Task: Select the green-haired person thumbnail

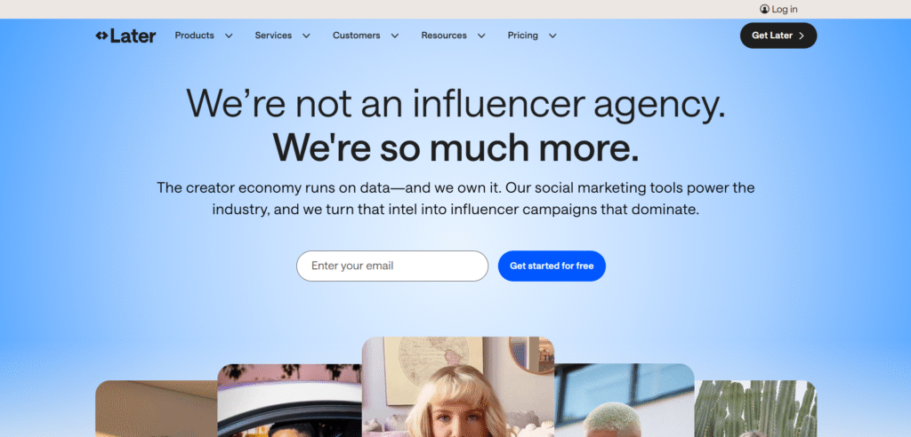Action: (624, 401)
